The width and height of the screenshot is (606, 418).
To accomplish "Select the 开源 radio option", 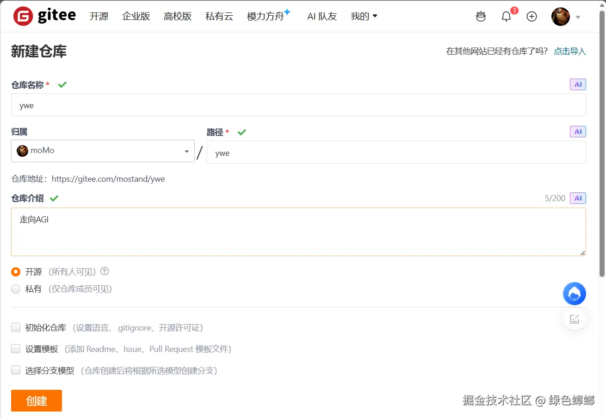I will [x=16, y=272].
